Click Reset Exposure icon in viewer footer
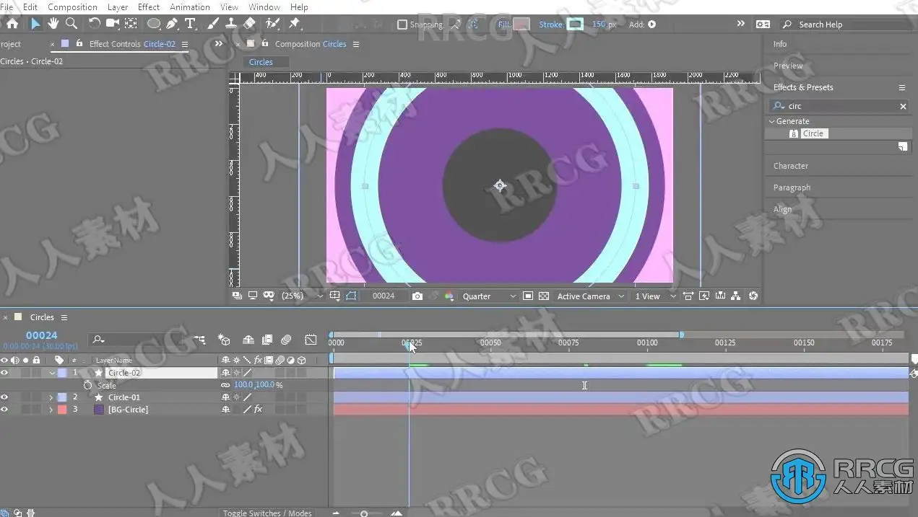 (x=753, y=296)
